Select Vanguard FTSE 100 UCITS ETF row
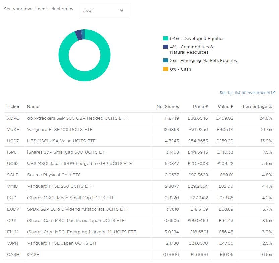Viewport: 279px width, 263px height. [x=60, y=130]
